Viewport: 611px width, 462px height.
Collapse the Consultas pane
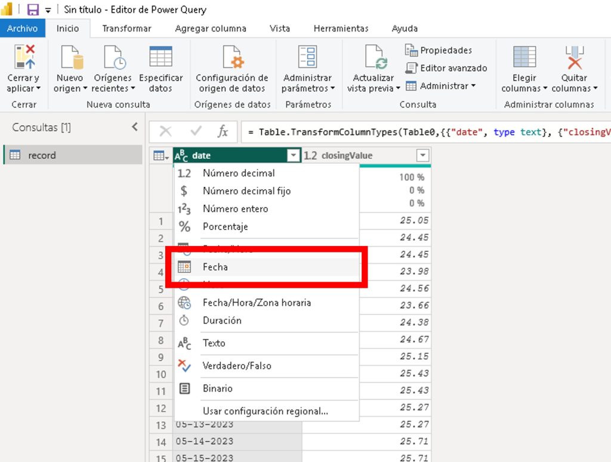[x=135, y=127]
